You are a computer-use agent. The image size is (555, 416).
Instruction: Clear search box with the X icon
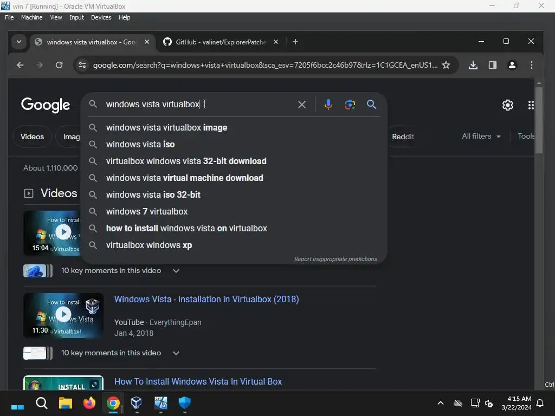301,105
